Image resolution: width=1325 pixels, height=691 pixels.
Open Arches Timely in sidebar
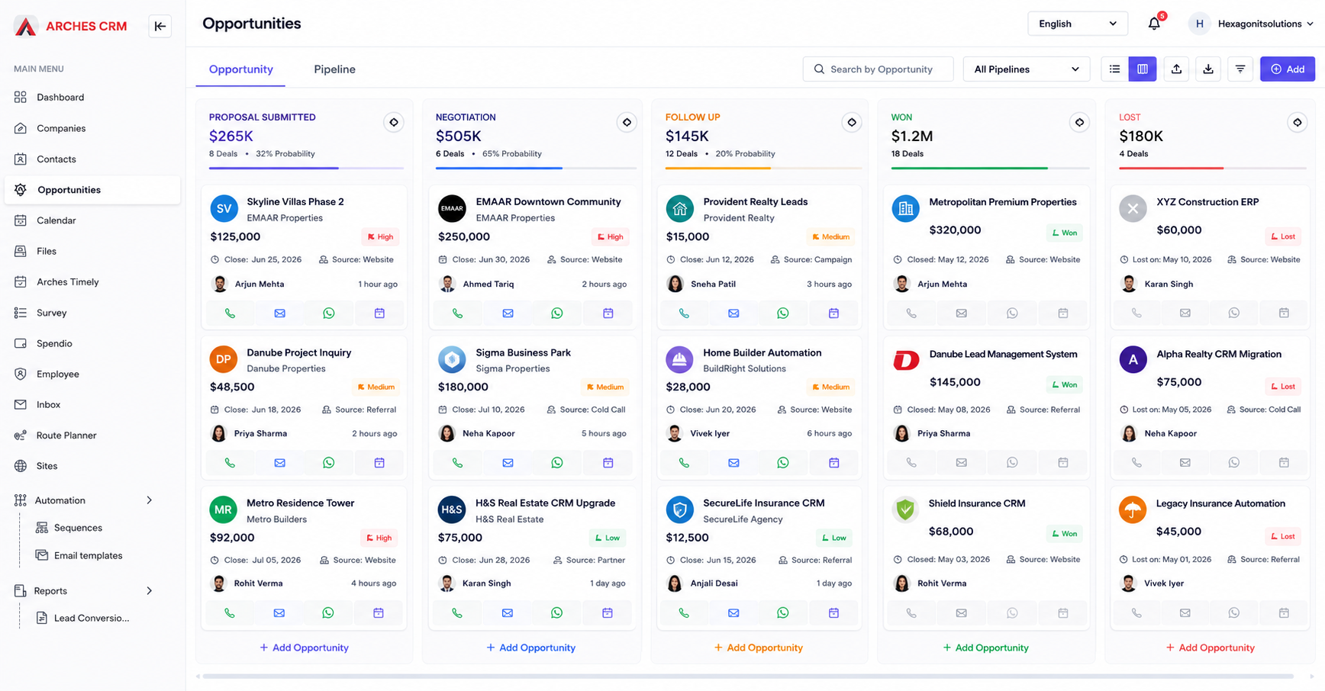(x=92, y=282)
